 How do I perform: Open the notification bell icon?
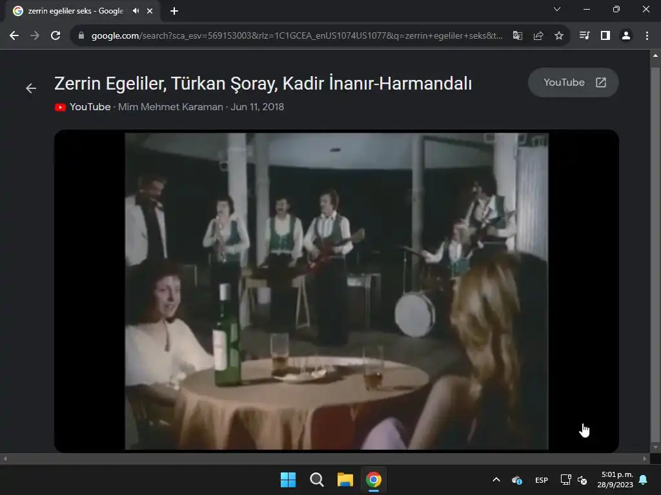[644, 480]
